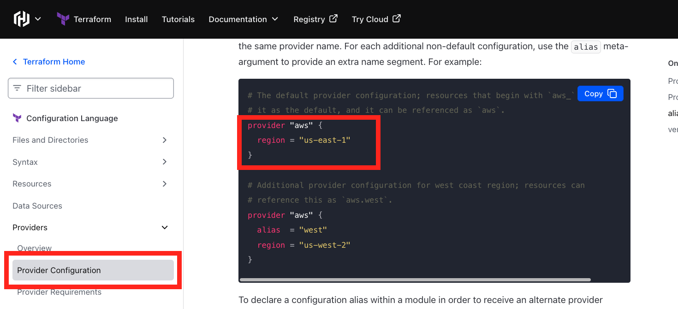
Task: Expand the Documentation menu
Action: pyautogui.click(x=244, y=19)
